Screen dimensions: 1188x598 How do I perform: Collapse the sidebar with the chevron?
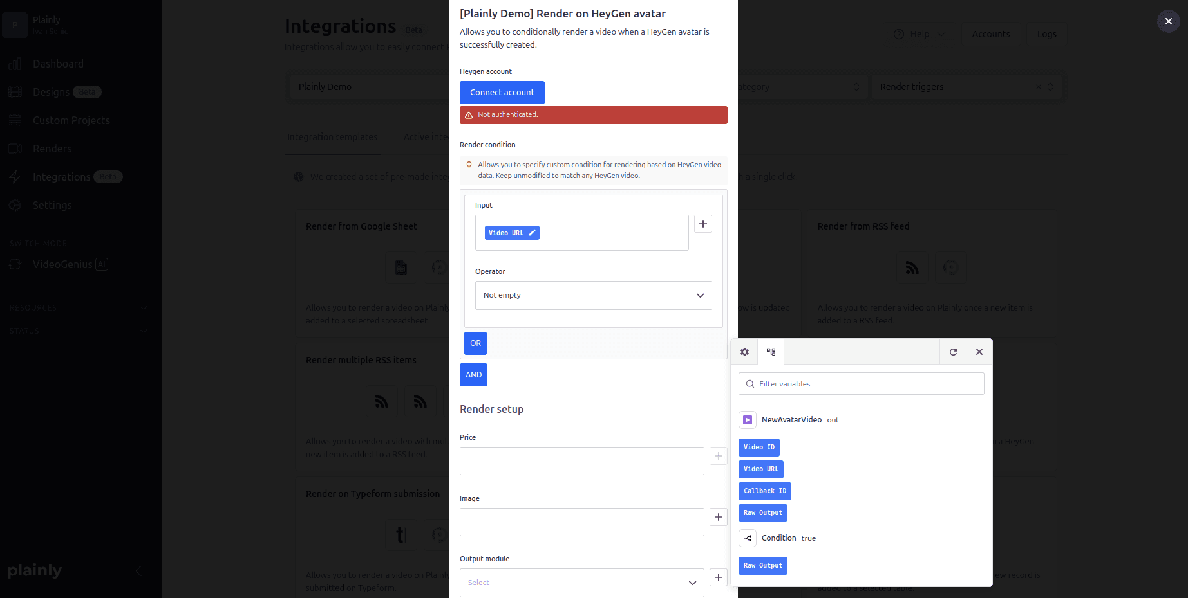pyautogui.click(x=138, y=571)
